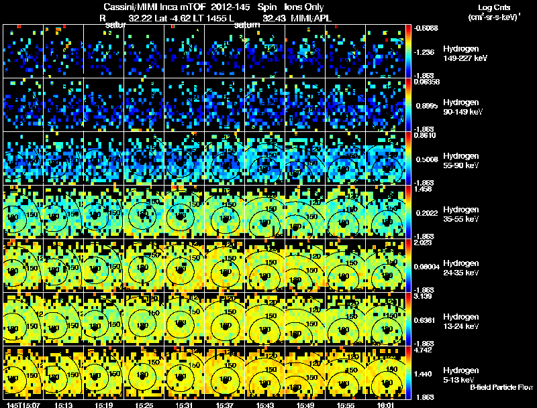The width and height of the screenshot is (537, 408).
Task: Click the 5-13 keV panel at 15:55
Action: pyautogui.click(x=346, y=372)
